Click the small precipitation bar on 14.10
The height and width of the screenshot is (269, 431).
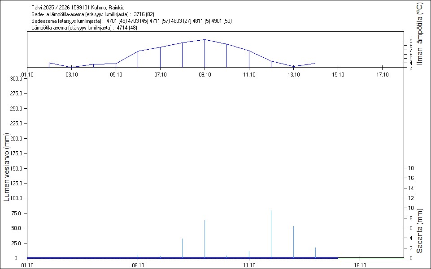(315, 252)
